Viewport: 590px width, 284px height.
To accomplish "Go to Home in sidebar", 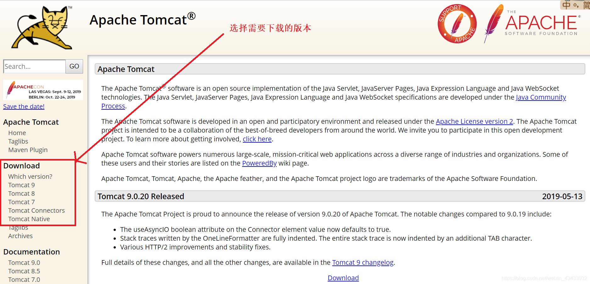I will [x=17, y=133].
